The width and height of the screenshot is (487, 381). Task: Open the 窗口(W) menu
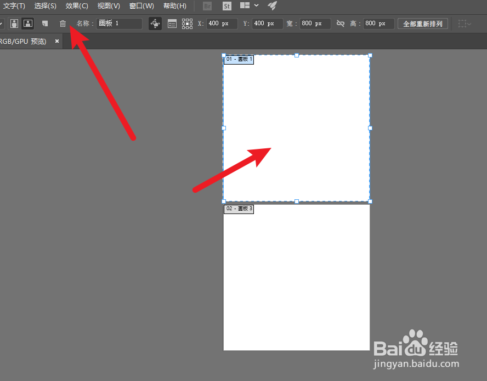141,6
